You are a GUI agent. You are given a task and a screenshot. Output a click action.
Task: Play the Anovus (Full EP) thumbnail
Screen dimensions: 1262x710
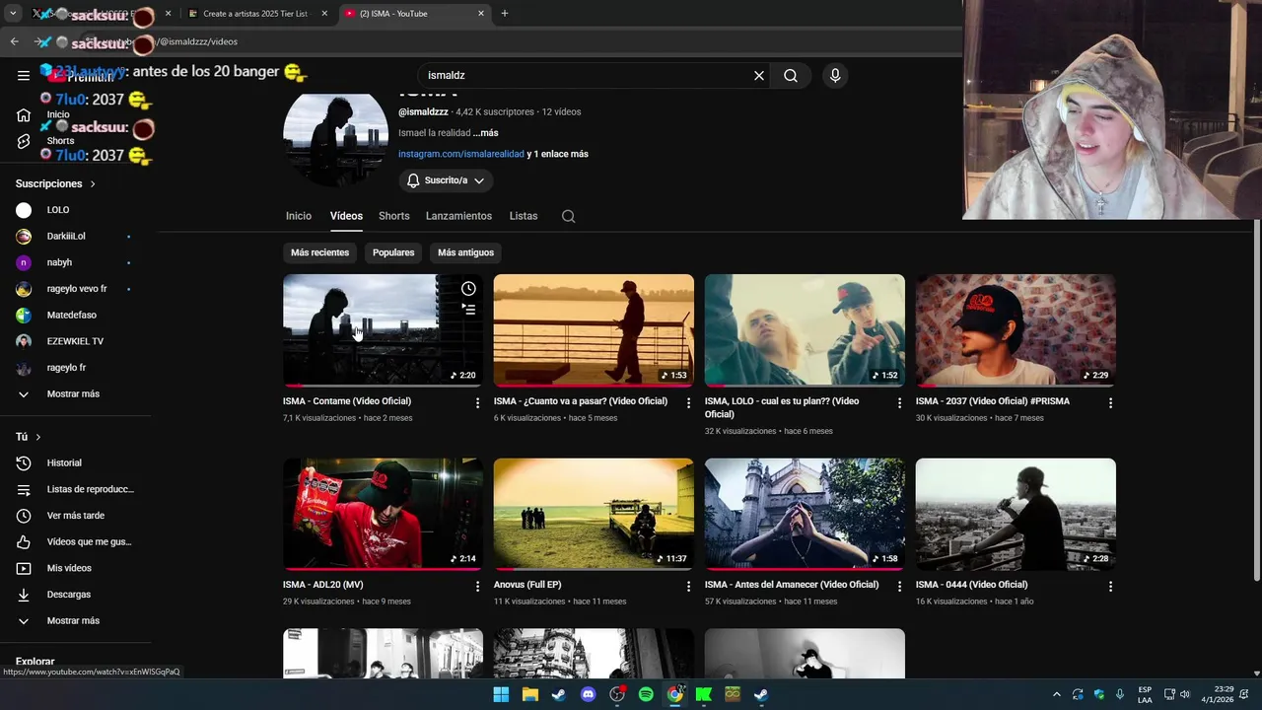point(594,514)
